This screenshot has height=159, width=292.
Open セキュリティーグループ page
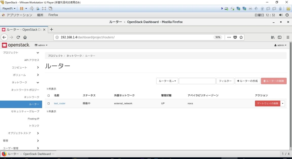pos(25,111)
